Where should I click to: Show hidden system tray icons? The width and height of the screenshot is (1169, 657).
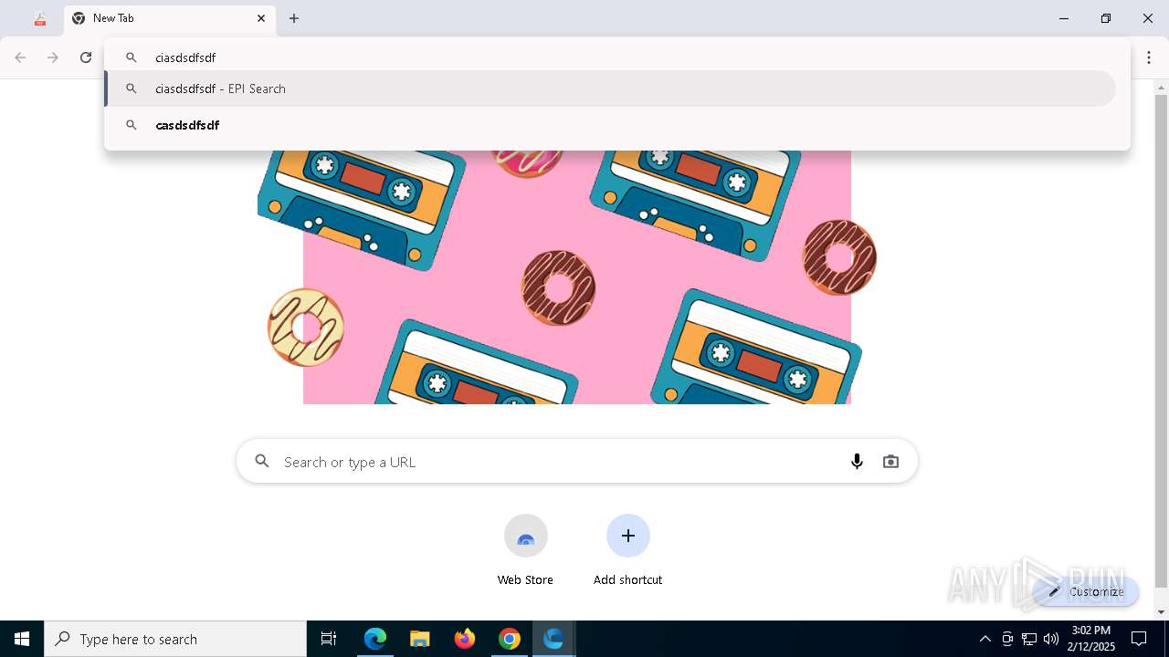tap(985, 639)
